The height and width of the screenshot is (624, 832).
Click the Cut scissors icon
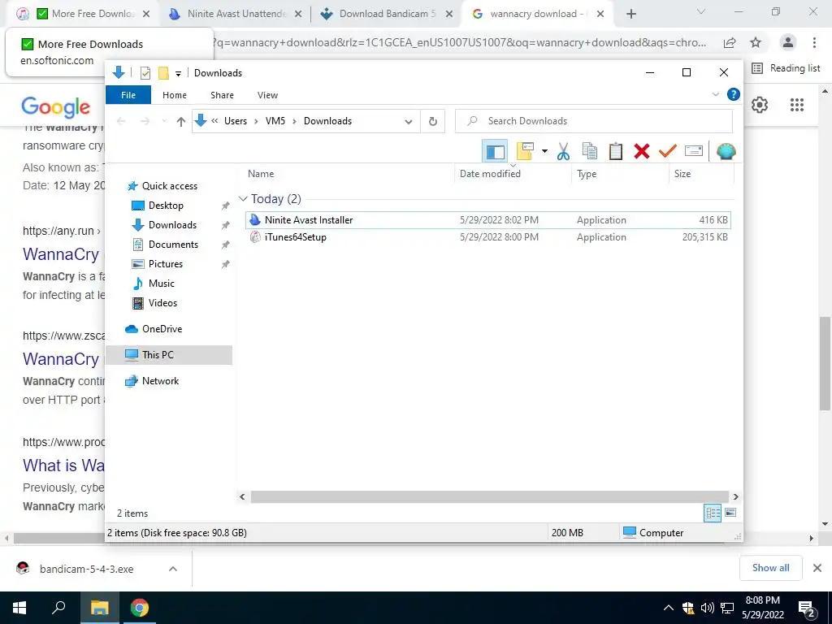(x=563, y=151)
